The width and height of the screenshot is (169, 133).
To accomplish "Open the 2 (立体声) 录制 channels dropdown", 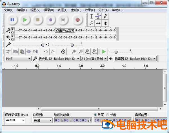I will coord(94,59).
